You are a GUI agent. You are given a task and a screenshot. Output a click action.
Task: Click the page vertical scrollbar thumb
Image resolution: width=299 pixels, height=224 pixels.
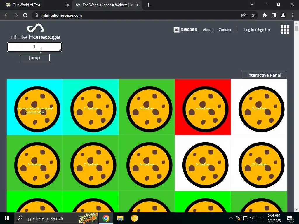click(296, 28)
